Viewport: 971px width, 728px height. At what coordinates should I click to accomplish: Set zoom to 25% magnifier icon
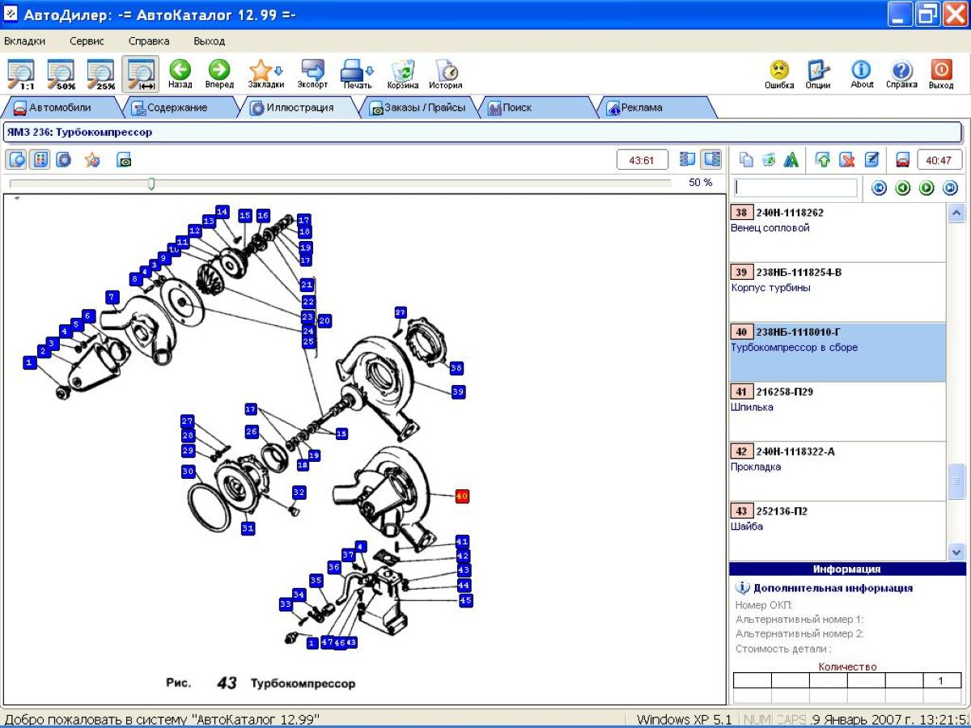(102, 74)
